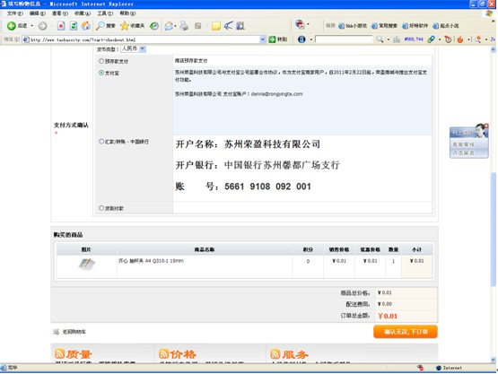Click the Refresh page icon
This screenshot has height=374, width=498.
click(74, 26)
